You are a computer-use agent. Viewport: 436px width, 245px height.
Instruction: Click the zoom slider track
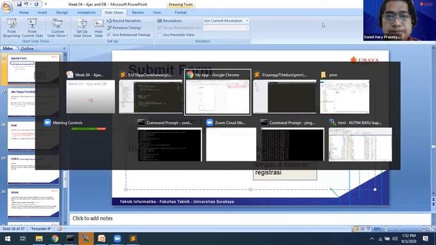[405, 229]
